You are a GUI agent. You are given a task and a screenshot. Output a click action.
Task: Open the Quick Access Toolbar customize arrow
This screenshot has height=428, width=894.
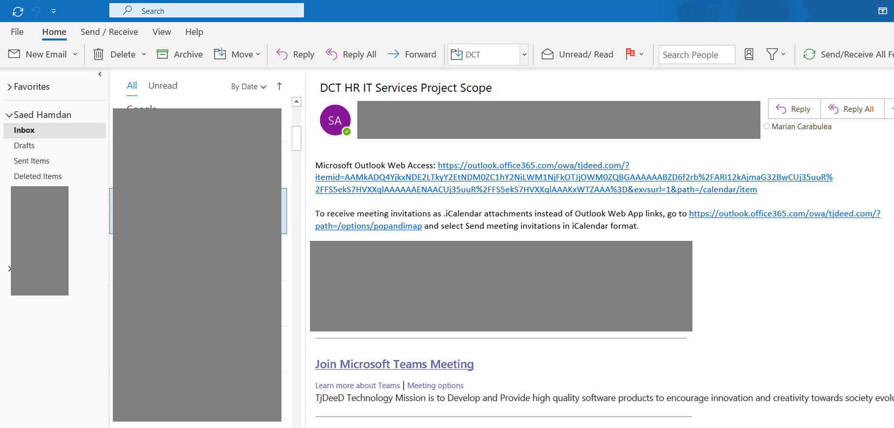tap(54, 11)
